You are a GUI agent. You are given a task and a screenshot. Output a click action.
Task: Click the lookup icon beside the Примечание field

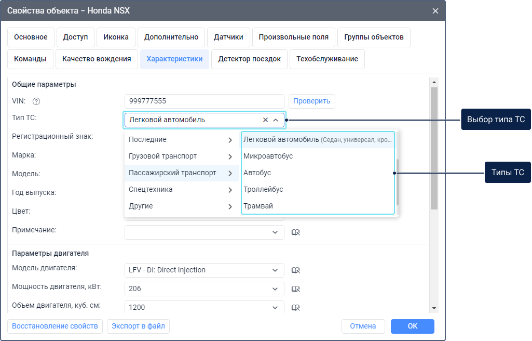[x=296, y=232]
